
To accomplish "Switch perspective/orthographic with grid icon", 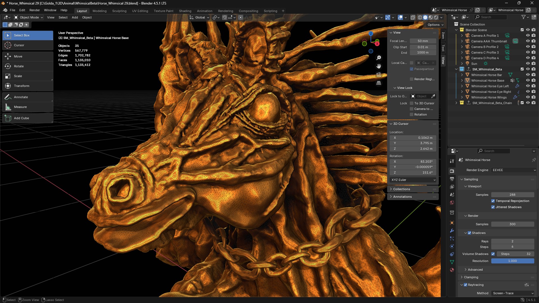I will coord(379,83).
